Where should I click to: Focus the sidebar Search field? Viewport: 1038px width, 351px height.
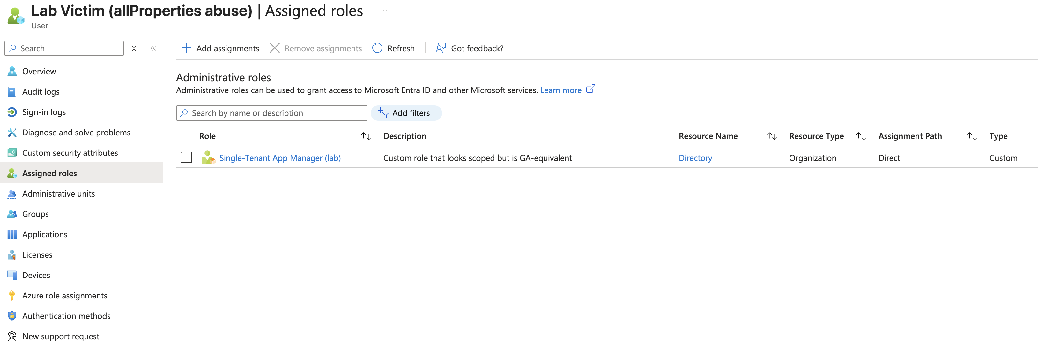pyautogui.click(x=64, y=48)
